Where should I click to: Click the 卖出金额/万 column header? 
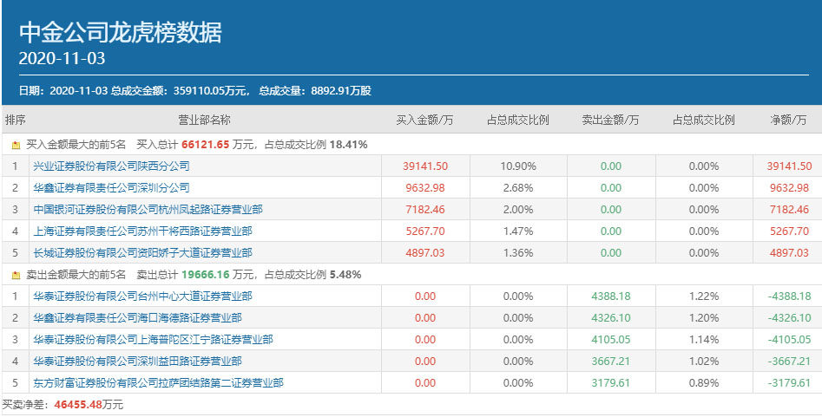tap(610, 120)
